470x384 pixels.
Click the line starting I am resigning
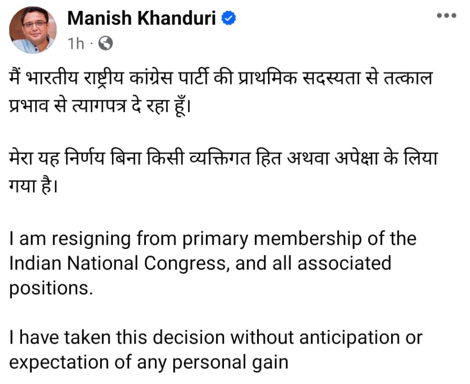(x=213, y=239)
